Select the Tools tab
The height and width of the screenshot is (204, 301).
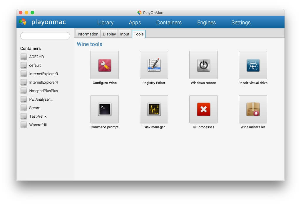[139, 34]
